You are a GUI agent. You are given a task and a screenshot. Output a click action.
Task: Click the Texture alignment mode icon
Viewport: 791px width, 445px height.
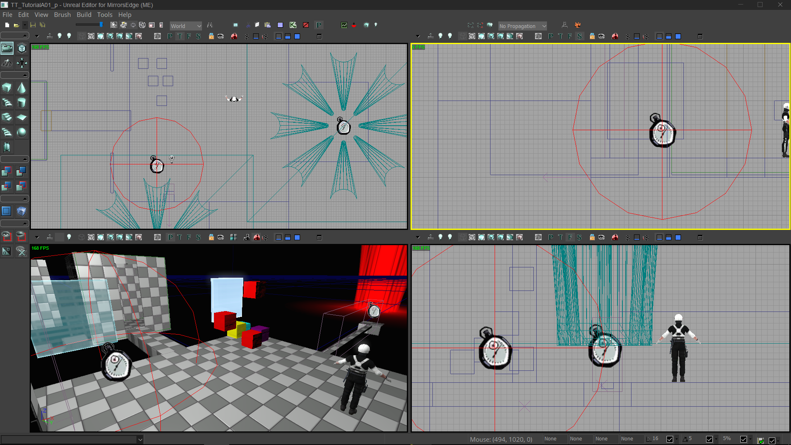click(21, 63)
